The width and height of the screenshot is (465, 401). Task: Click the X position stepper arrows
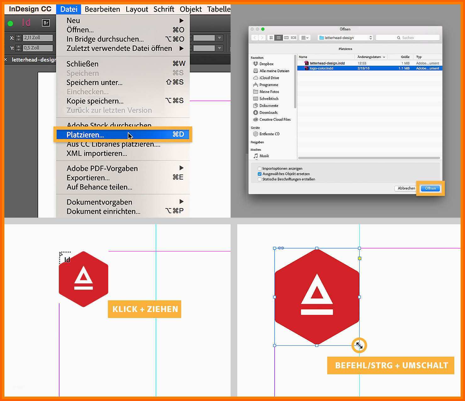19,38
